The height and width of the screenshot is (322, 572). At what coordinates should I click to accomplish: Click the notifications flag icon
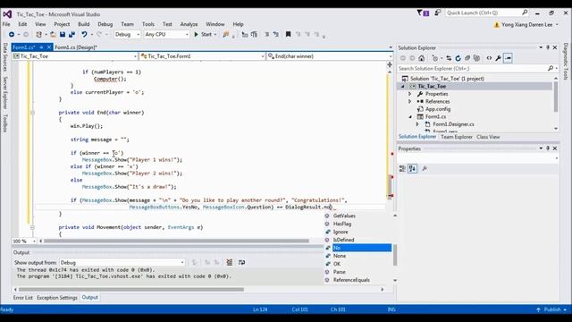(423, 13)
